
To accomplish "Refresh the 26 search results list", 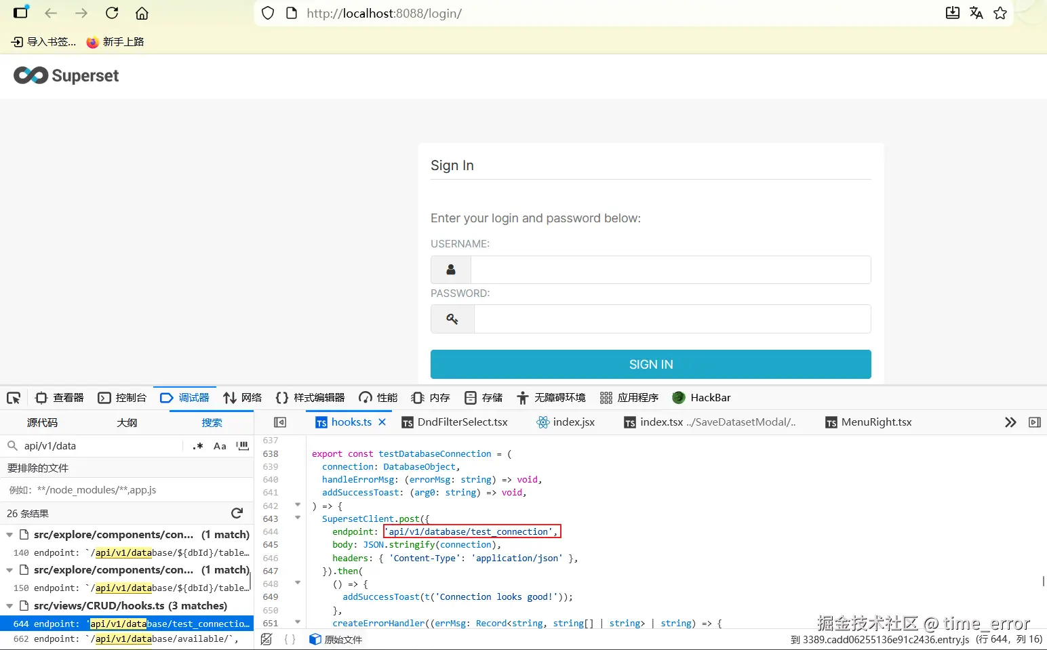I will (237, 513).
